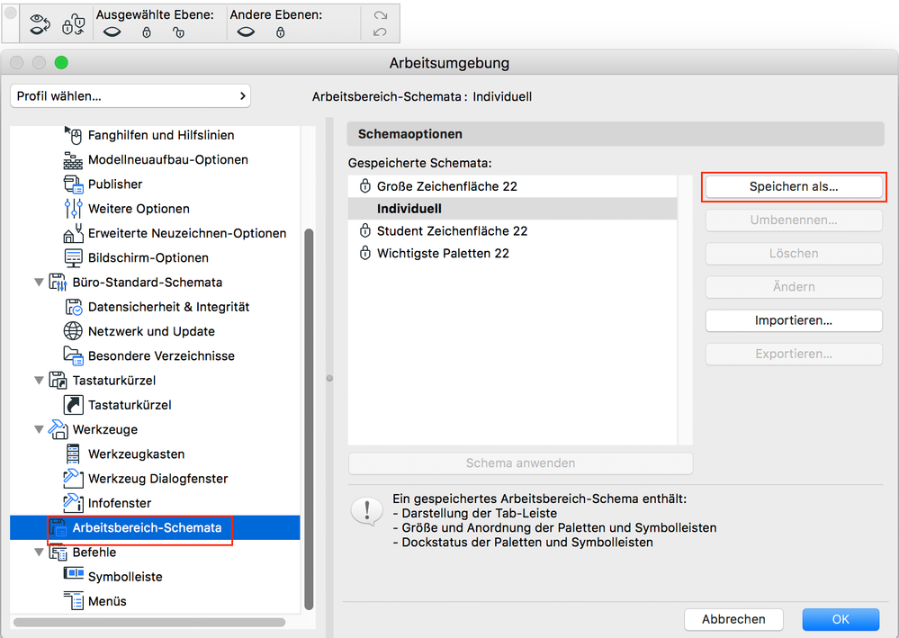
Task: Click lock icon beside Wichtigste Paletten 22
Action: pos(364,253)
